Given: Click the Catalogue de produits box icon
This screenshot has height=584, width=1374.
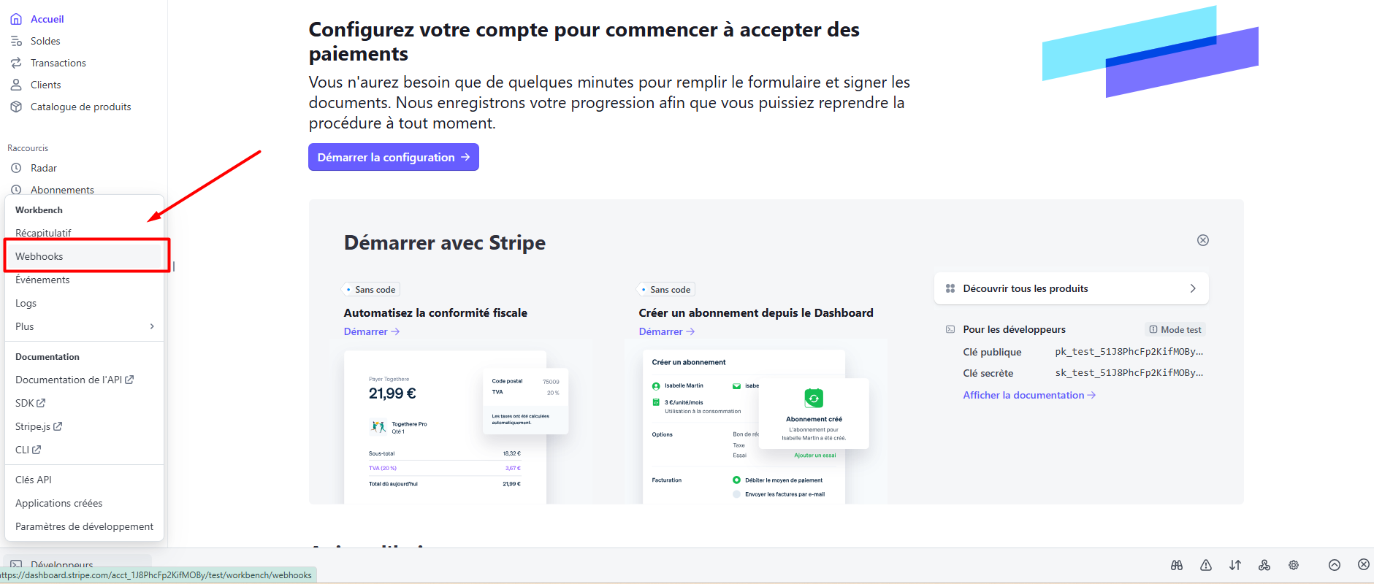Looking at the screenshot, I should click(16, 107).
